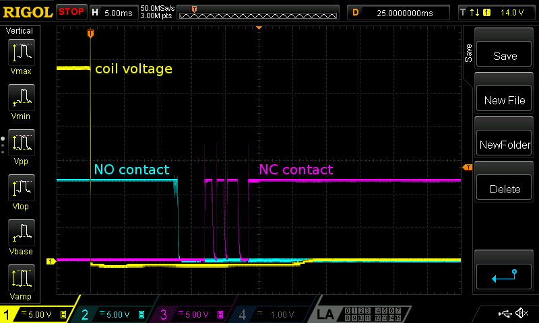Screen dimensions: 539x323
Task: Select channel 1 tab at 5.00 V
Action: tap(38, 314)
